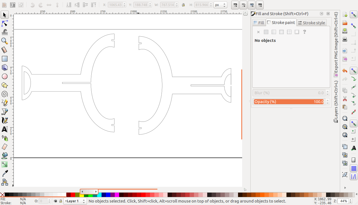The height and width of the screenshot is (205, 358).
Task: Toggle Layer 1 lock icon
Action: pyautogui.click(x=61, y=201)
